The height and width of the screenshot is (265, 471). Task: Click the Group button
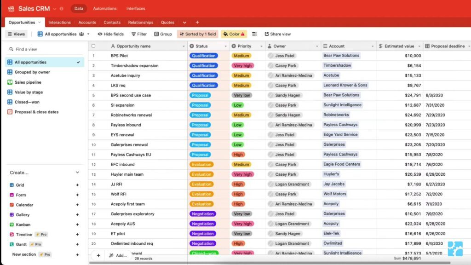click(163, 34)
